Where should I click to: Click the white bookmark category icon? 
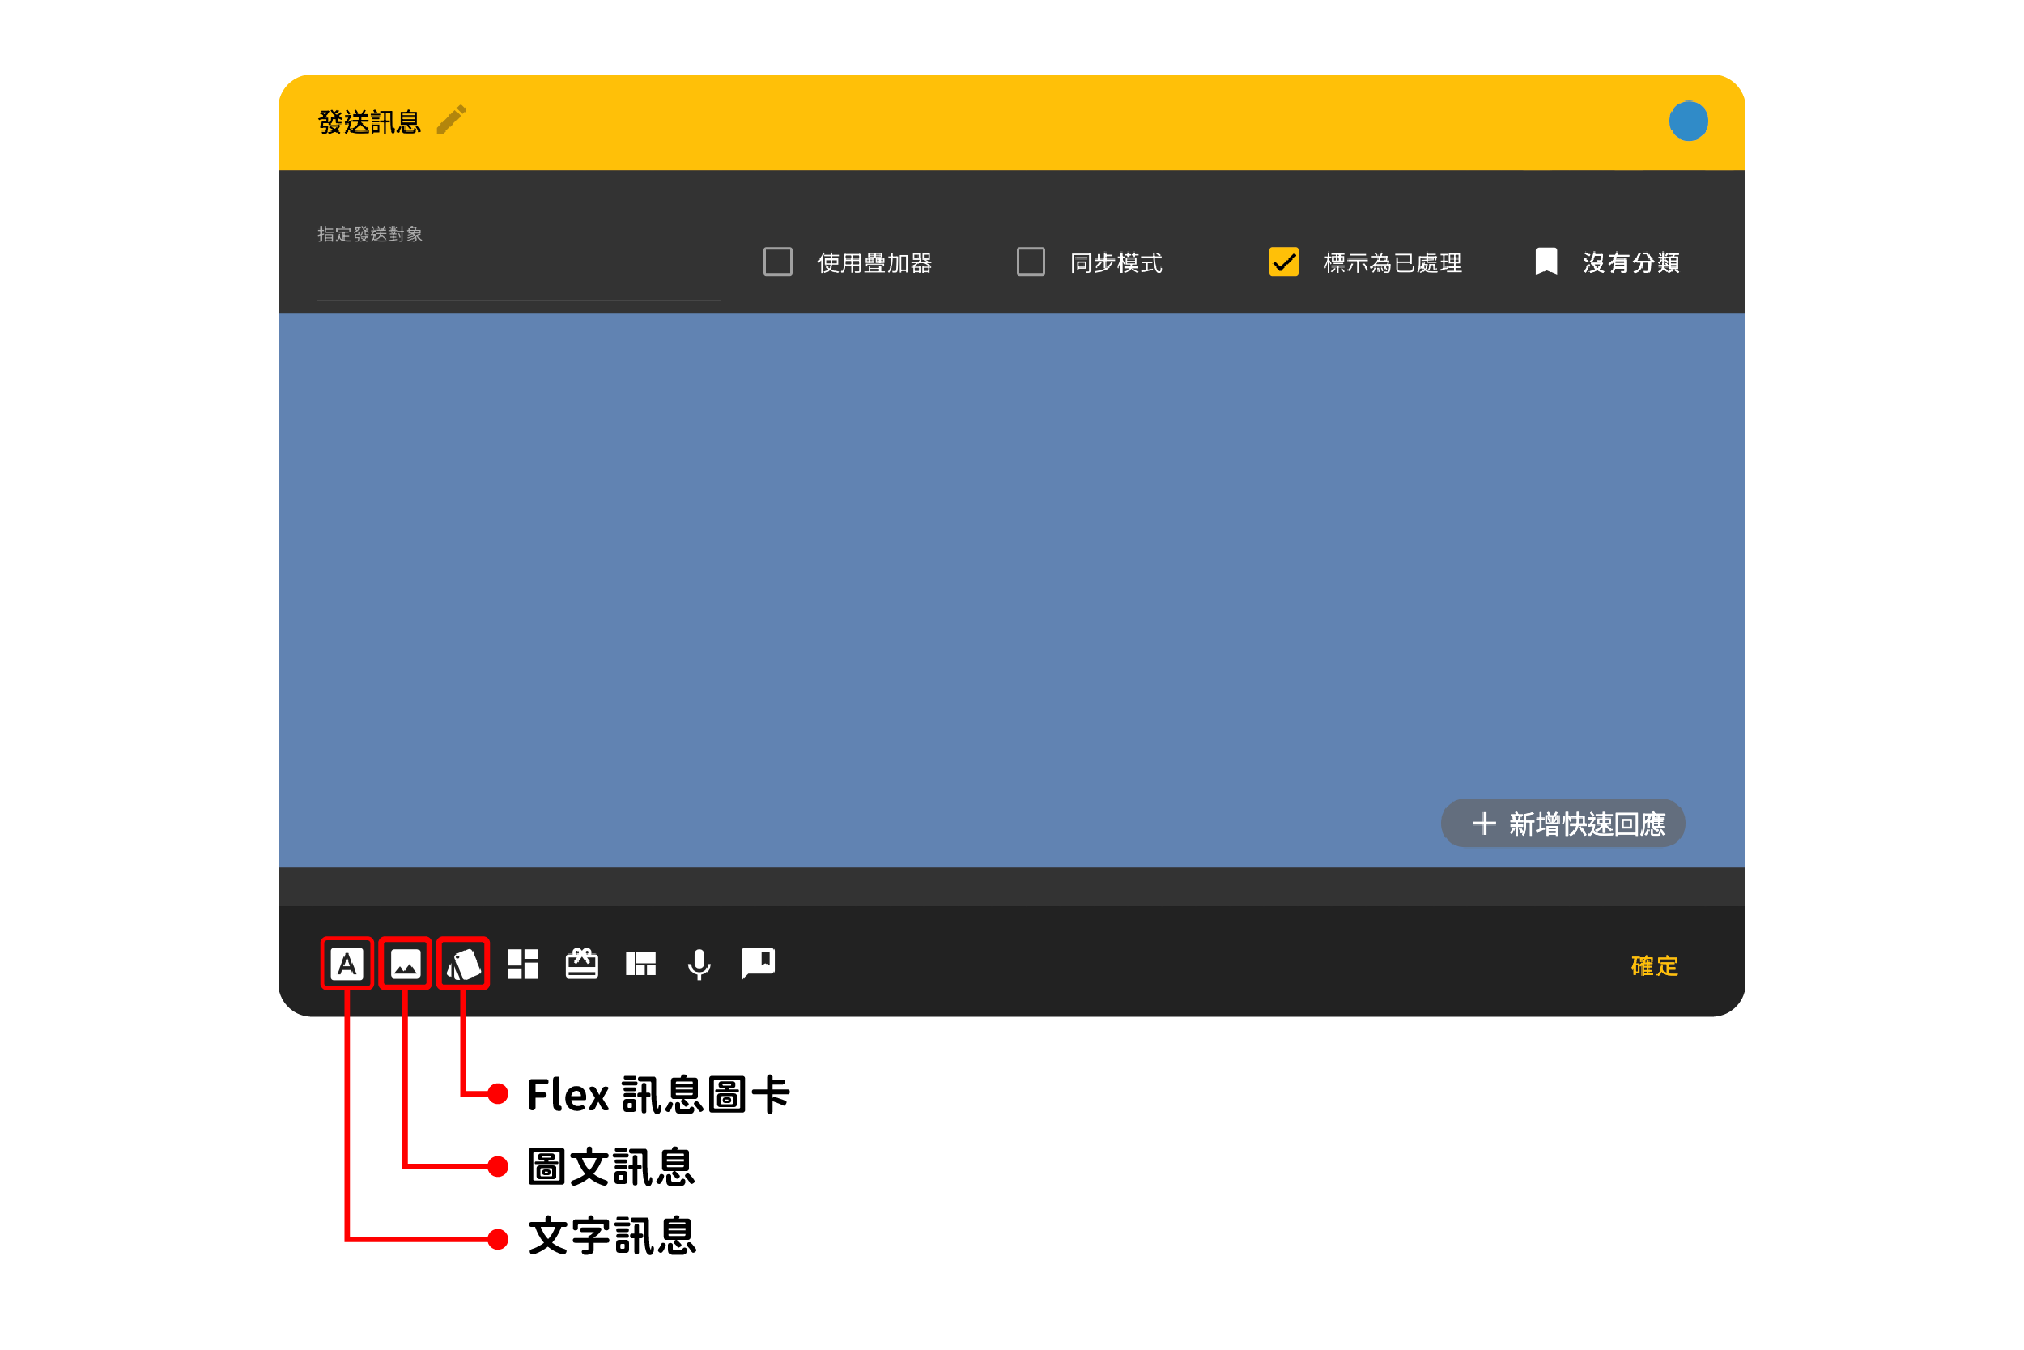1546,262
